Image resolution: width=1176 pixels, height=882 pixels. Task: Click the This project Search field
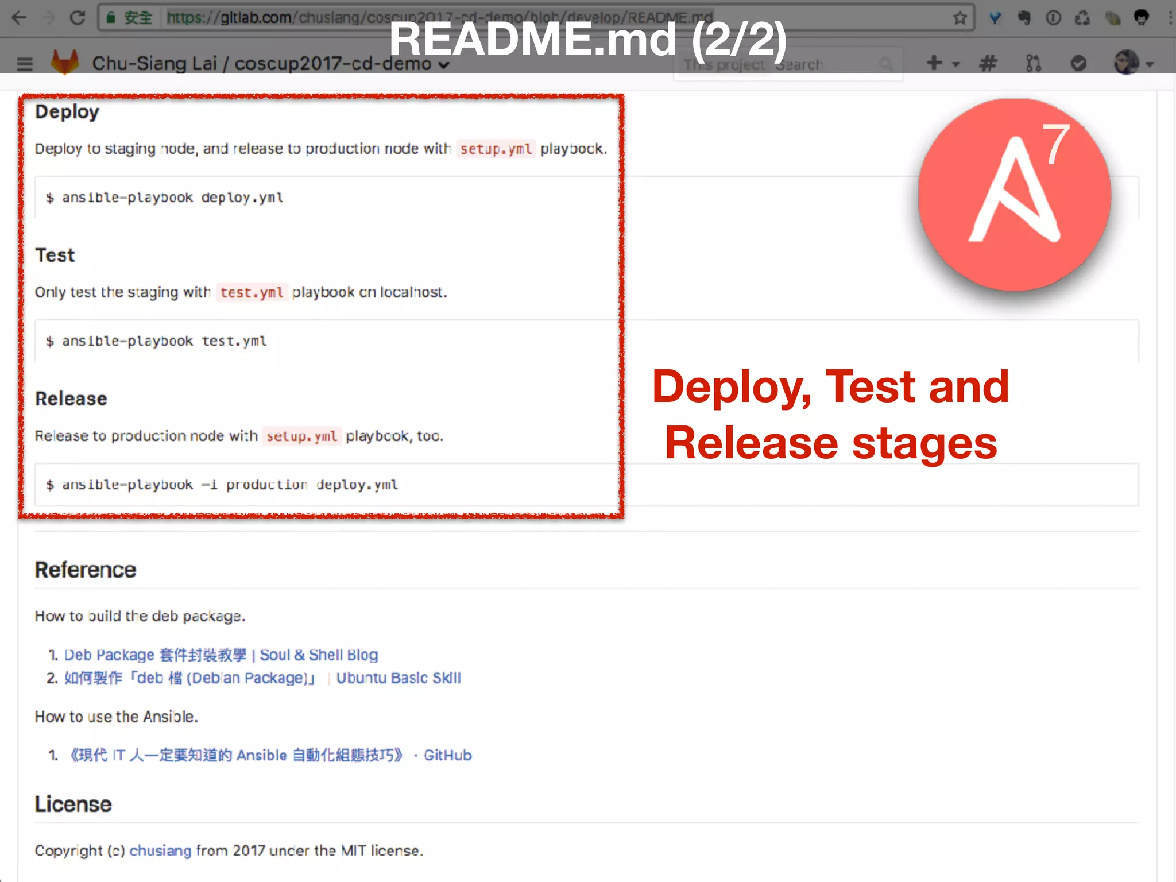[x=788, y=64]
